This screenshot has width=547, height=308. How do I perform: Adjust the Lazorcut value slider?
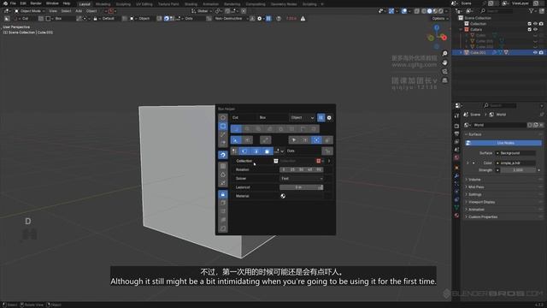(302, 187)
